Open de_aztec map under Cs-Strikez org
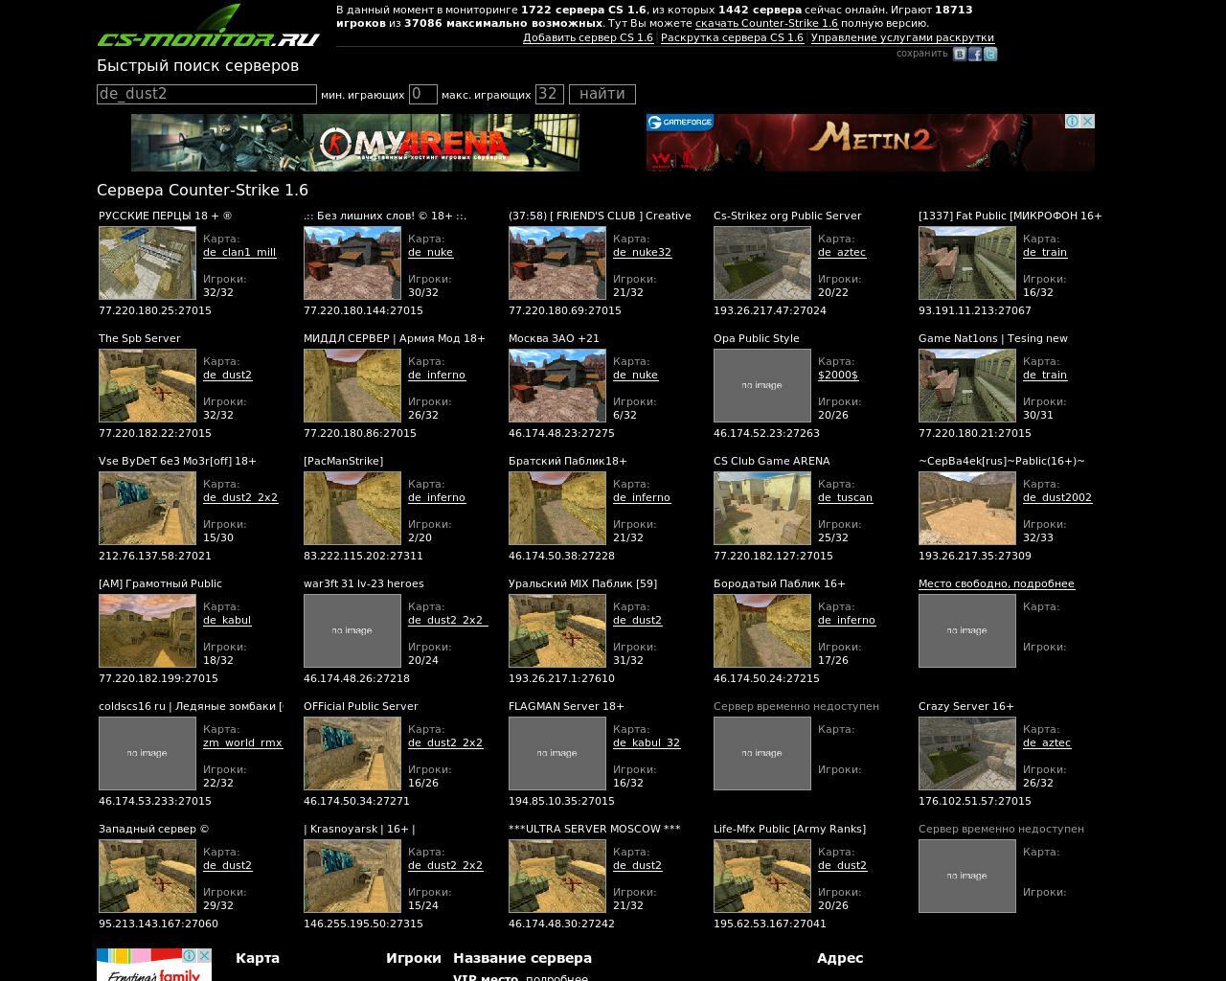Viewport: 1226px width, 981px height. [x=842, y=252]
